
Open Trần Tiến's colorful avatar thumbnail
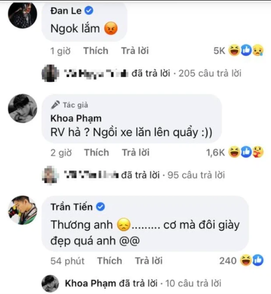tap(23, 210)
